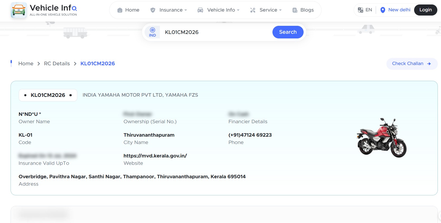Click the Vehicle Info logo icon
This screenshot has width=441, height=223.
pos(19,10)
